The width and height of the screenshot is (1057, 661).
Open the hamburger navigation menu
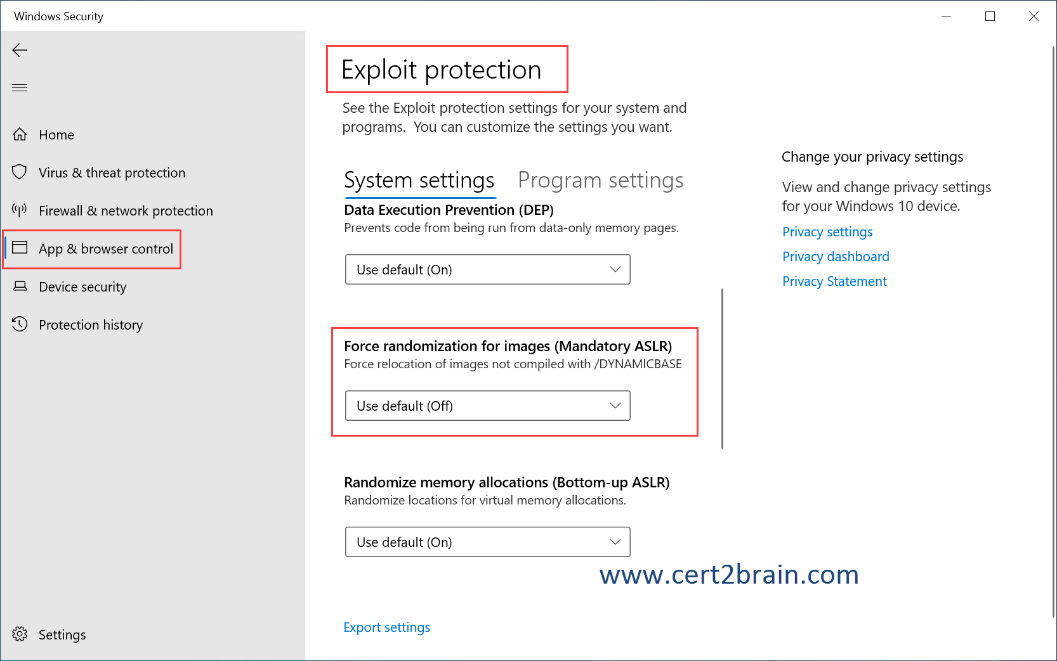pyautogui.click(x=20, y=87)
